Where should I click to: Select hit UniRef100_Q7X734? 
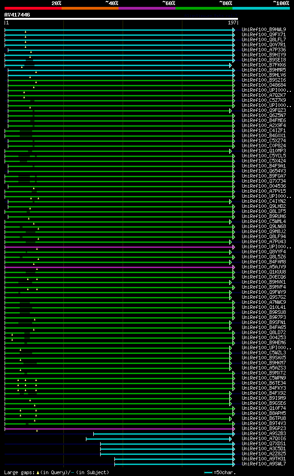tap(264, 181)
